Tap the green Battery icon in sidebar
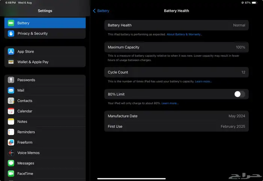 [11, 23]
